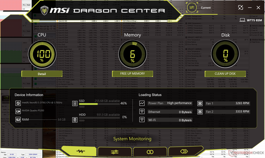265x158 pixels.
Task: Click the Intel Xeon E-2176G CPU text
Action: (x=42, y=103)
